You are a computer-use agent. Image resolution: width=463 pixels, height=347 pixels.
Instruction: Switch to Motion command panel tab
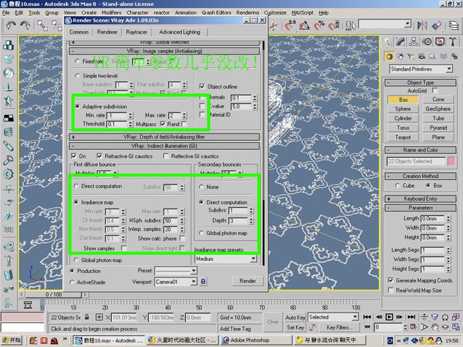427,42
